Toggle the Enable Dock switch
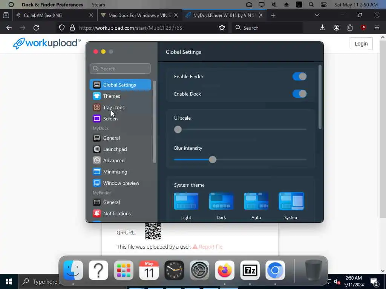 pyautogui.click(x=299, y=94)
